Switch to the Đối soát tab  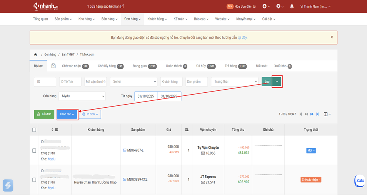[x=262, y=66]
